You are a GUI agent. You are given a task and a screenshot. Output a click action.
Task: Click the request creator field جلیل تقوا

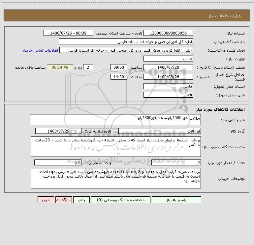pyautogui.click(x=126, y=50)
